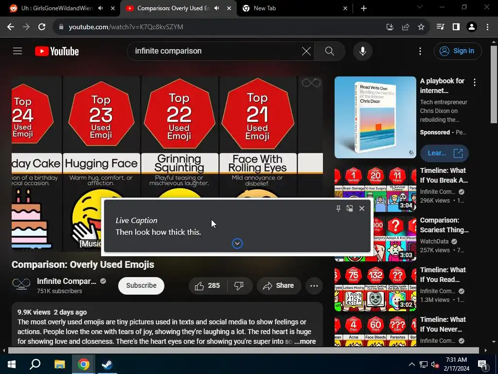Screen dimensions: 498x374
Task: Run search with the magnifier button
Action: [x=329, y=51]
